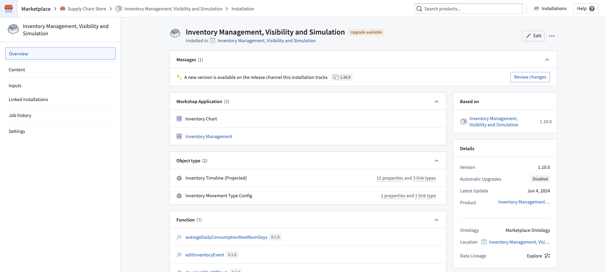
Task: Click the fx icon for editInventoryEvent
Action: [179, 255]
